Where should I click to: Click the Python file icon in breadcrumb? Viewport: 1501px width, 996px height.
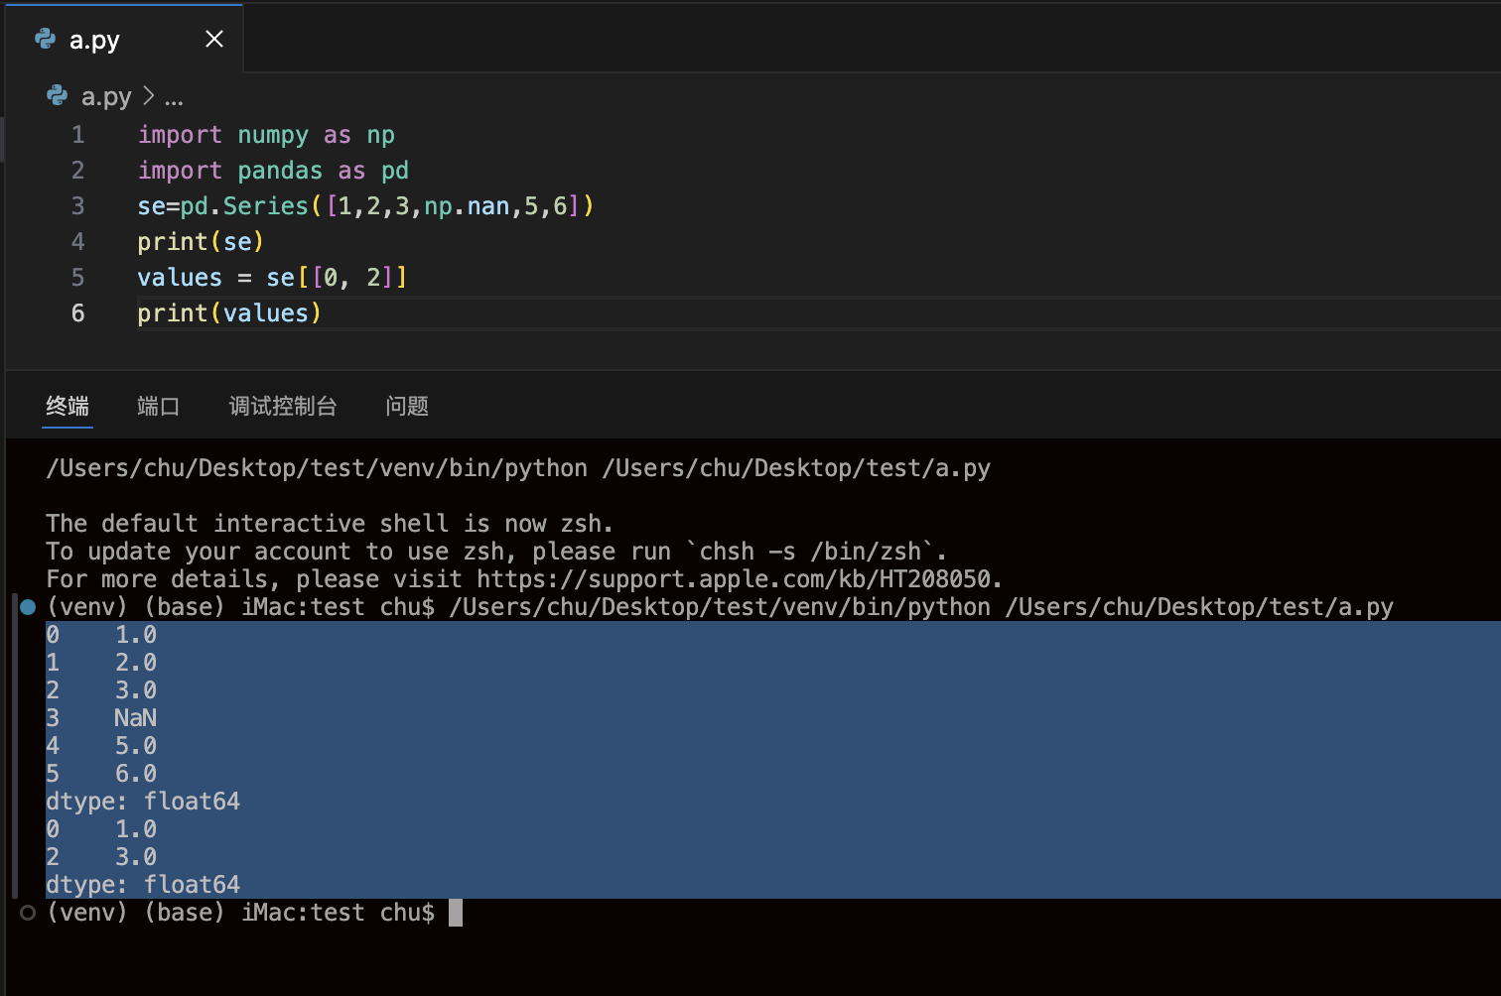point(58,96)
